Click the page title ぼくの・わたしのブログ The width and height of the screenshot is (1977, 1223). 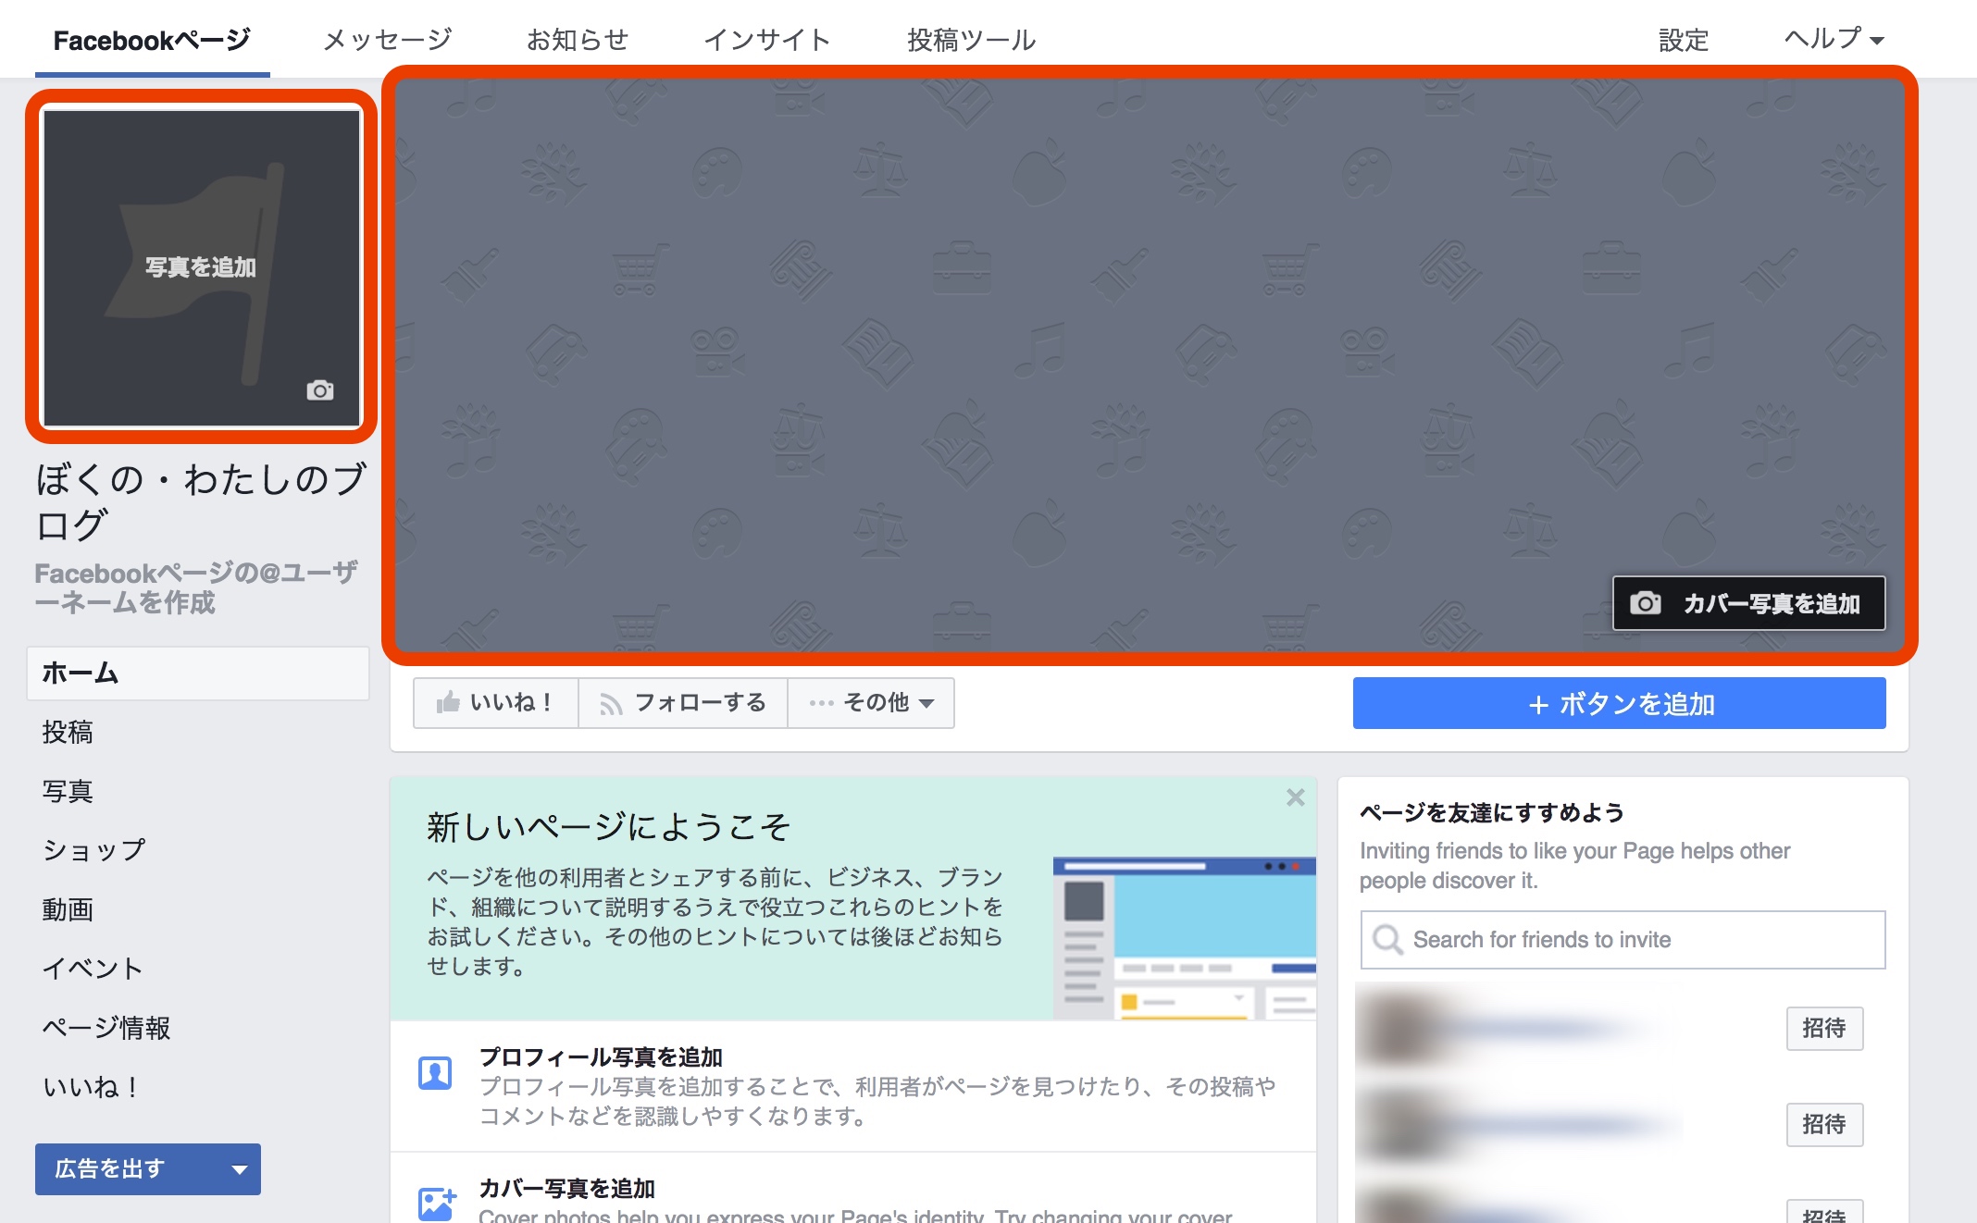click(x=200, y=501)
